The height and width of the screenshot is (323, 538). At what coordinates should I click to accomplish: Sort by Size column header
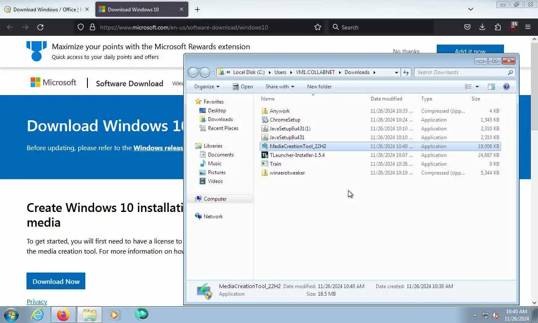tap(485, 99)
